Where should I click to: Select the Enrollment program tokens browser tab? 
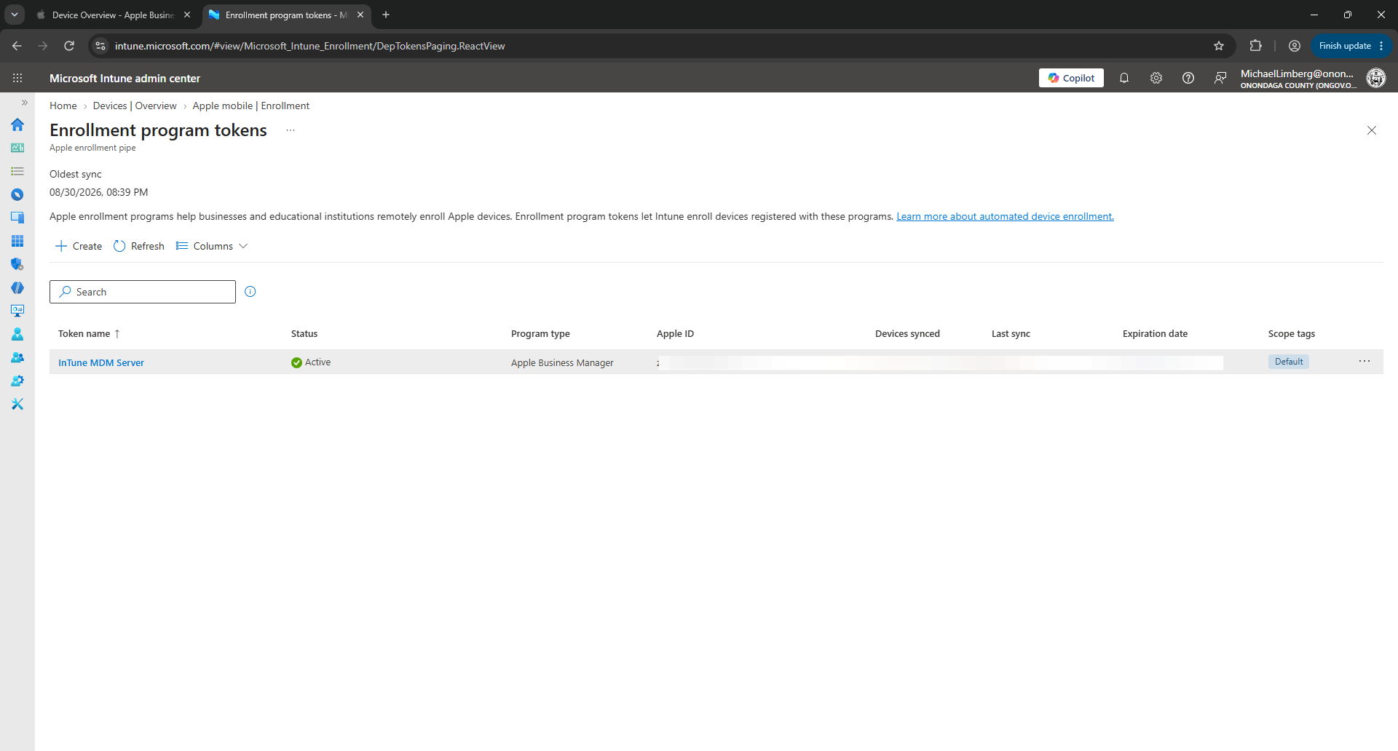click(x=286, y=15)
